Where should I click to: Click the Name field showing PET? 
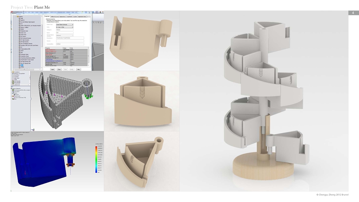(x=65, y=33)
